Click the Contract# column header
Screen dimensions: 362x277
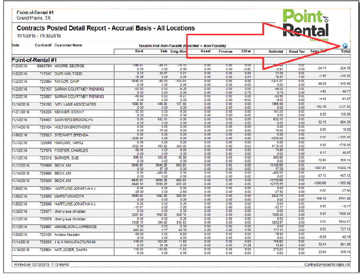tap(43, 45)
